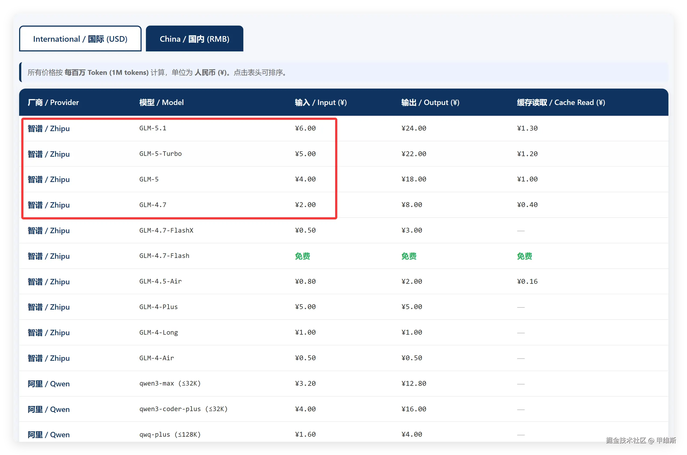Select the China (RMB) tab

point(194,39)
